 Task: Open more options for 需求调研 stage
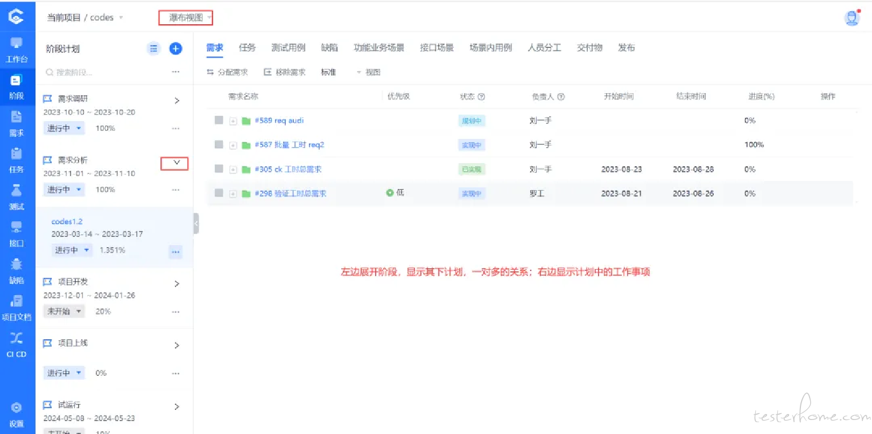tap(175, 129)
